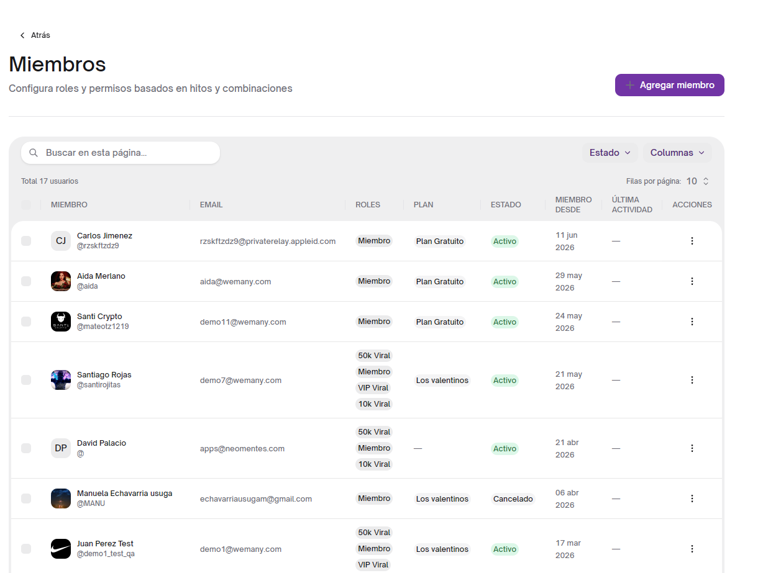This screenshot has width=763, height=573.
Task: Change rows per page selector showing 10
Action: pos(698,181)
